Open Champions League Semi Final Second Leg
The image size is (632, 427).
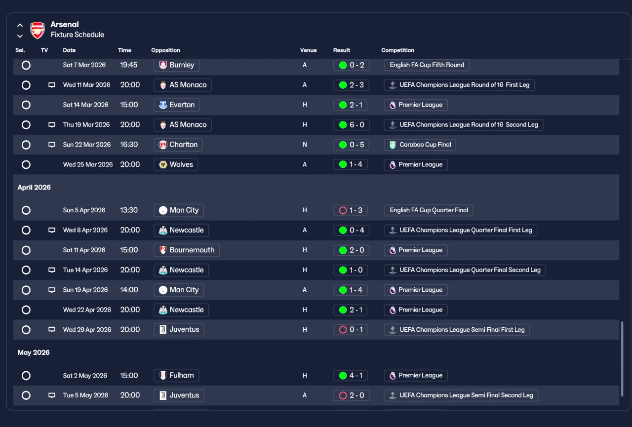click(x=461, y=395)
